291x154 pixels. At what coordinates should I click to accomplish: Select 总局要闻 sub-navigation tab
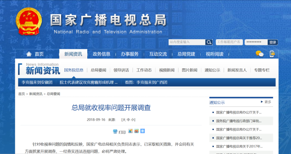99,70
